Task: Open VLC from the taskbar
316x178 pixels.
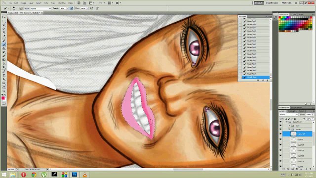Action: [x=85, y=175]
